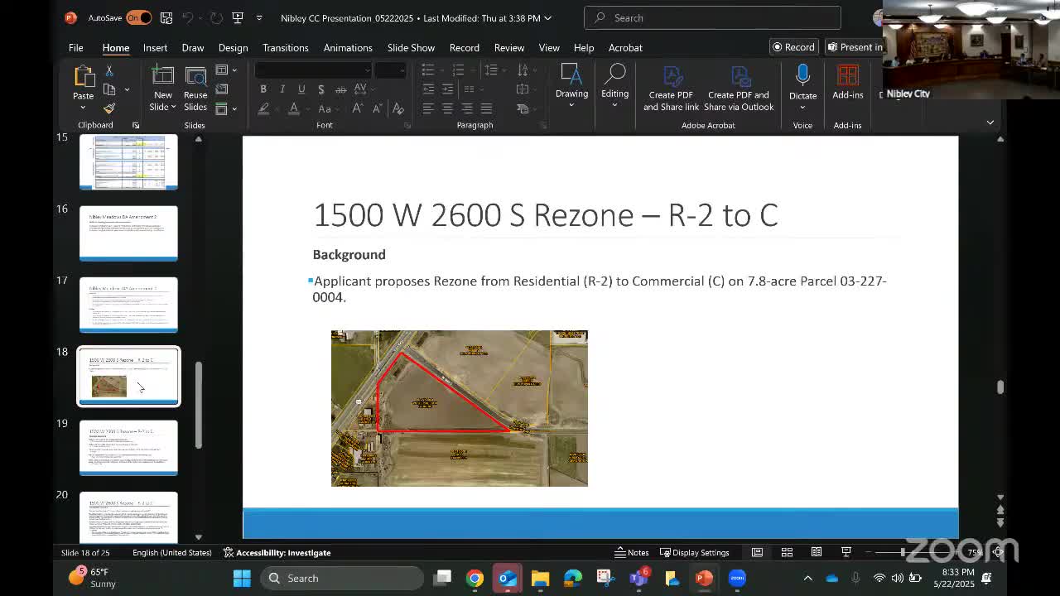Toggle AutoSave switch
The height and width of the screenshot is (596, 1060).
tap(138, 17)
